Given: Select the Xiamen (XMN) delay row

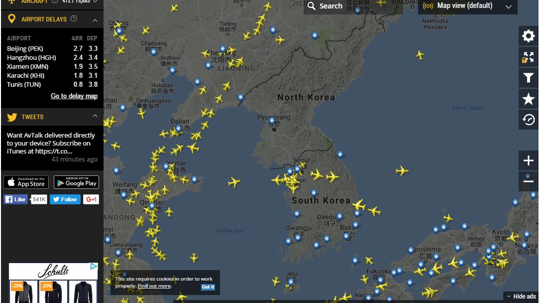Looking at the screenshot, I should point(52,66).
